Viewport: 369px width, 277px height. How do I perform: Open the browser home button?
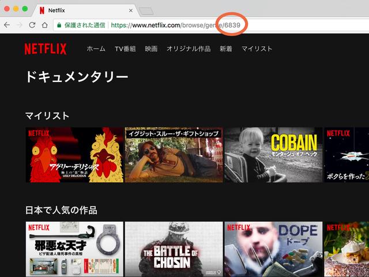coord(45,25)
